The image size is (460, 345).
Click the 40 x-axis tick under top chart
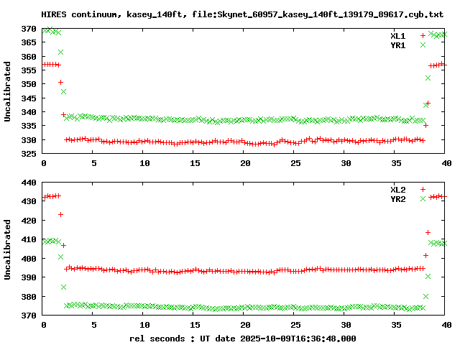pos(446,164)
